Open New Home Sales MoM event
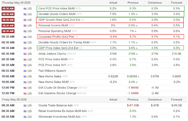This screenshot has height=121, width=188. point(54,82)
